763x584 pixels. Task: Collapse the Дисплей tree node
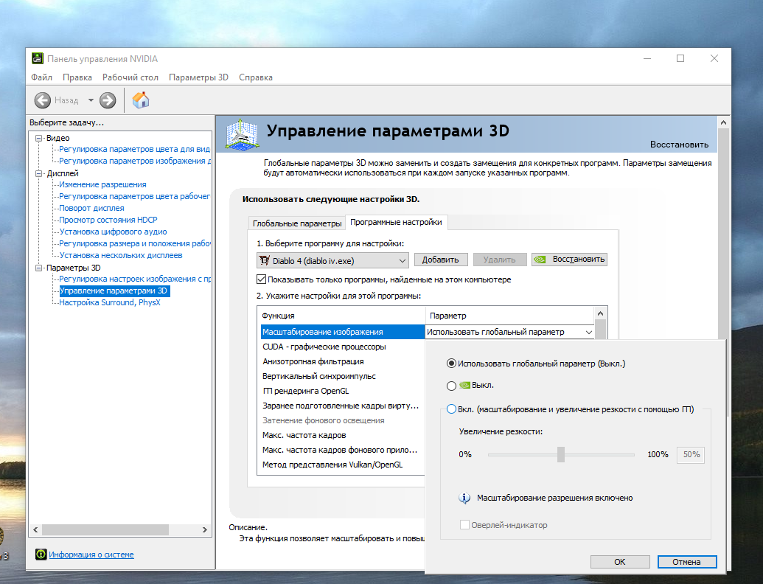[38, 173]
